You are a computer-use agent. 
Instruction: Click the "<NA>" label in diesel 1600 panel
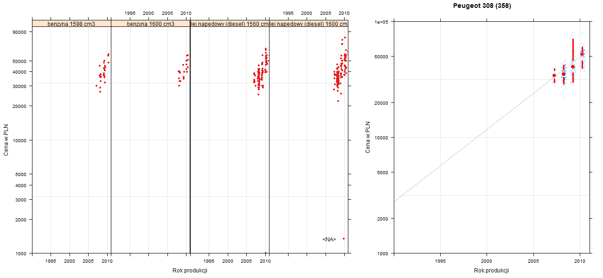[329, 239]
